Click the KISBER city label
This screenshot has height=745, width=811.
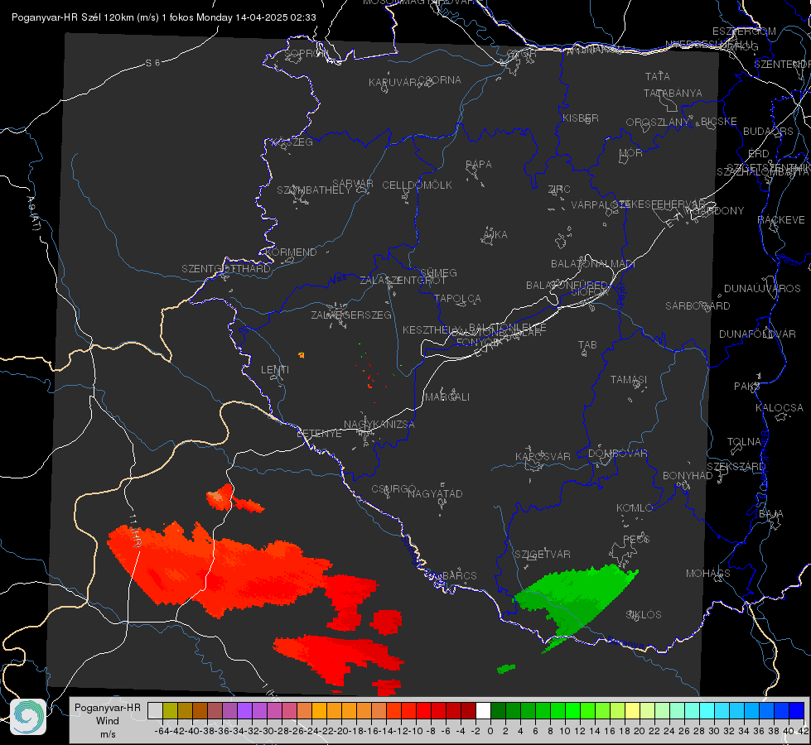(581, 118)
